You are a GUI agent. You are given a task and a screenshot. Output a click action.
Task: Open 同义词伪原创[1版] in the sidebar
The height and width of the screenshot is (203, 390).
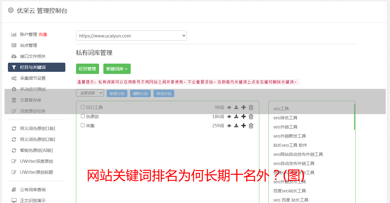tap(38, 128)
